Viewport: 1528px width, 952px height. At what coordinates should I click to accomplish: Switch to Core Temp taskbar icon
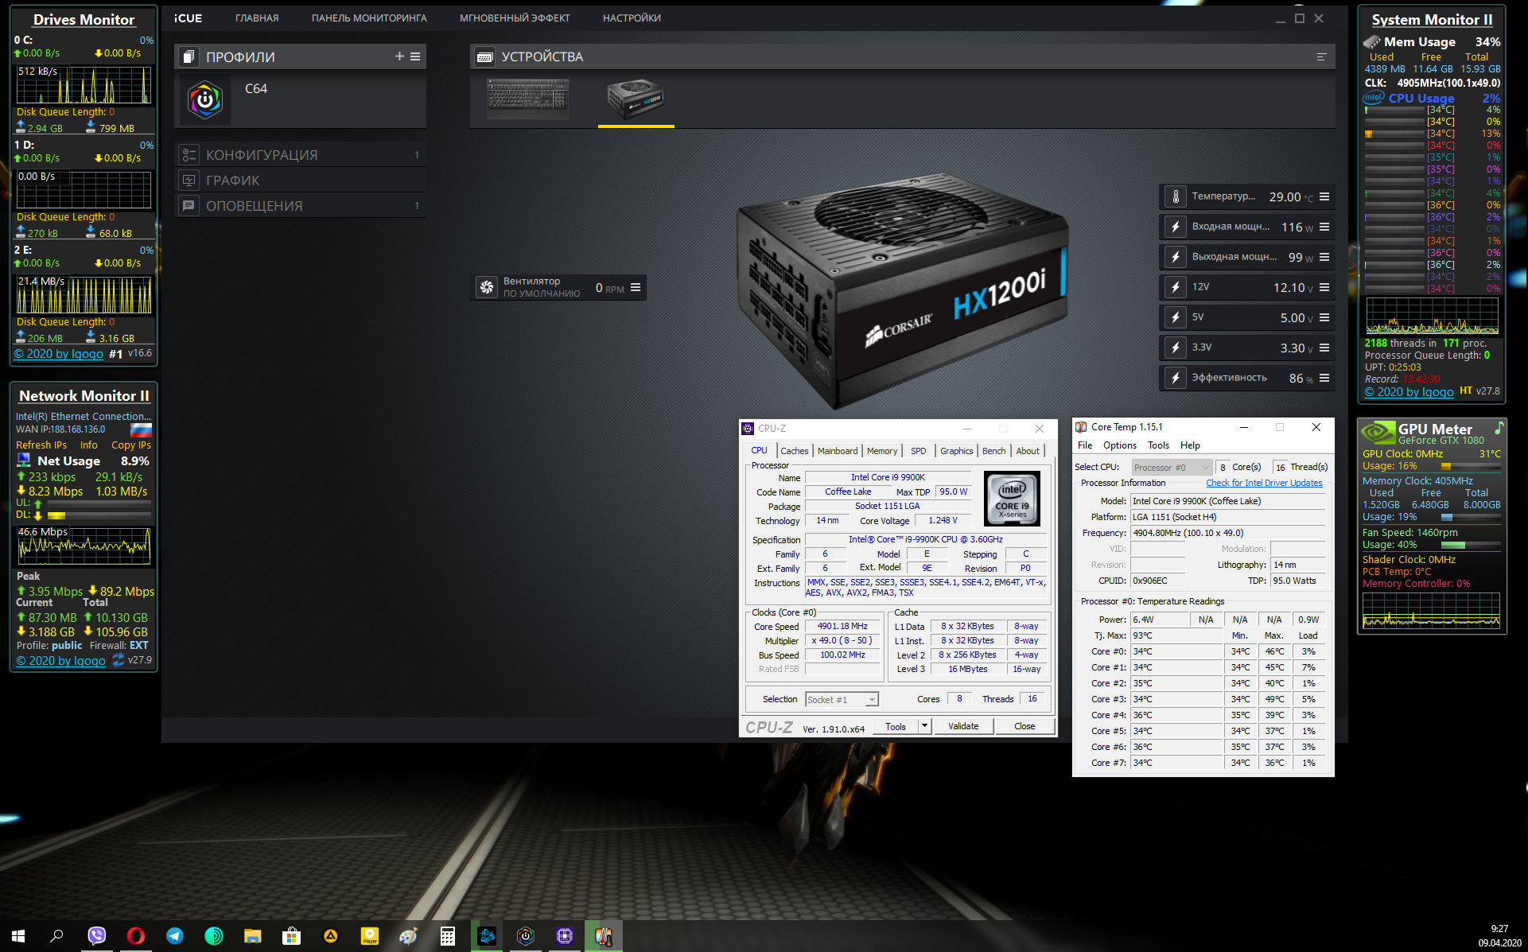point(604,936)
